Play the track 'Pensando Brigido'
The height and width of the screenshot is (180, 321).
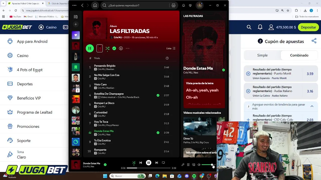[105, 66]
